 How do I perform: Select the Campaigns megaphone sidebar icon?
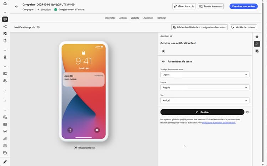pos(5,20)
